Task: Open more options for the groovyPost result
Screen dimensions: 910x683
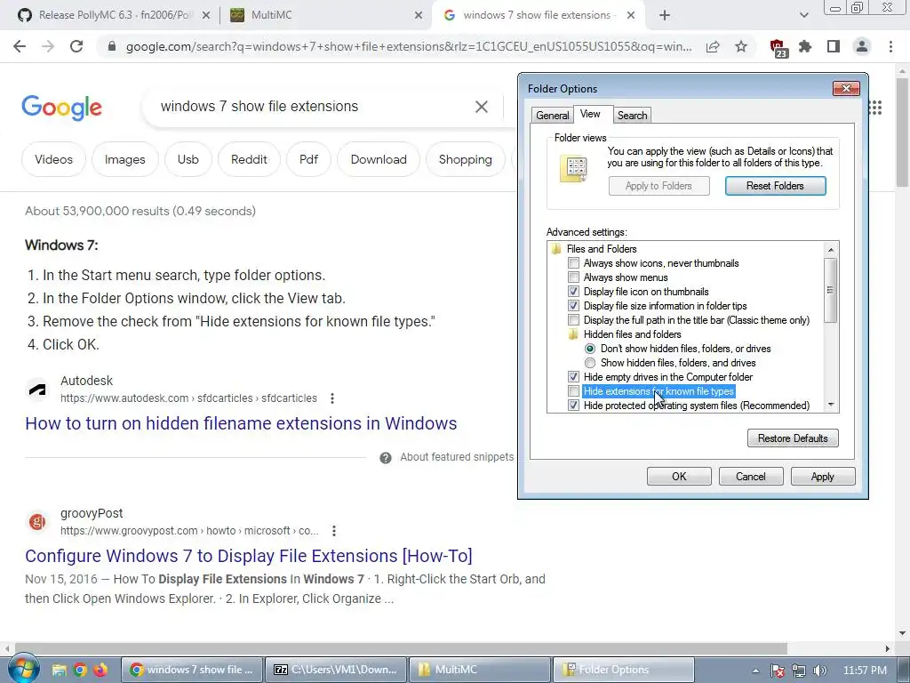Action: (334, 531)
